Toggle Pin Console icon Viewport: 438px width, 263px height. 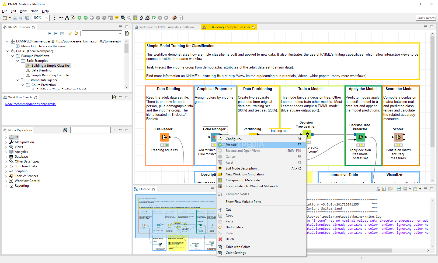point(399,189)
